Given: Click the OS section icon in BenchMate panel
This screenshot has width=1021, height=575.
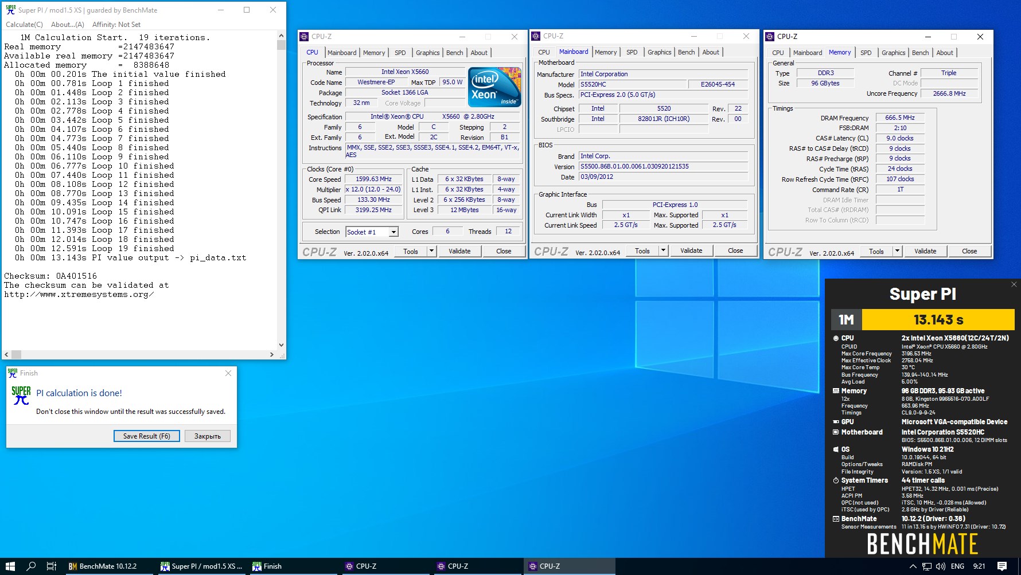Looking at the screenshot, I should point(836,449).
